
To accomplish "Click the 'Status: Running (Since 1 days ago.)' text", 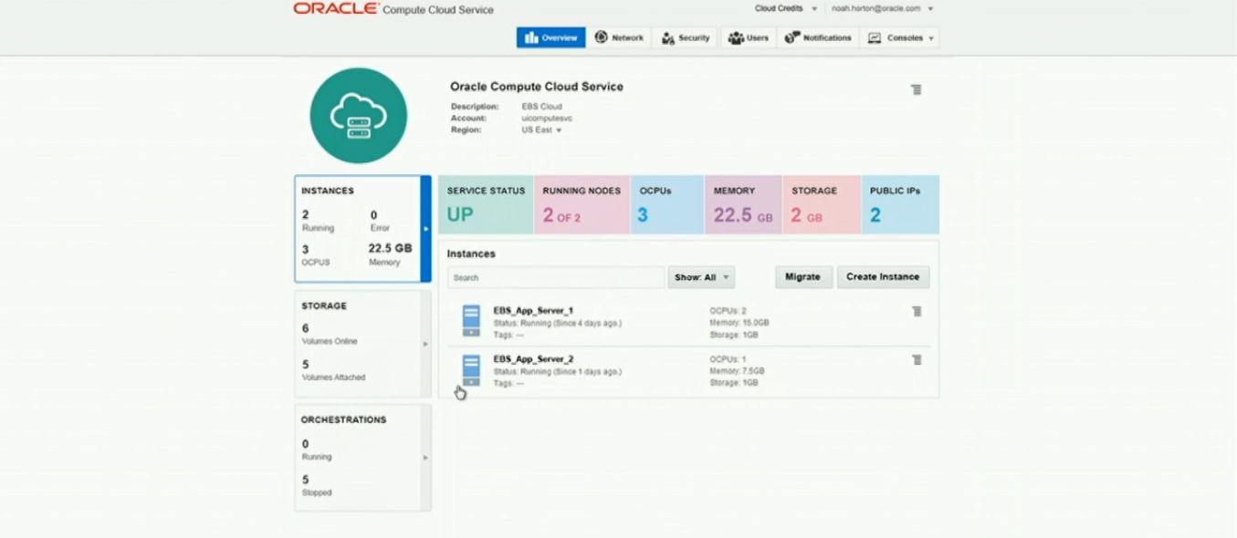I will coord(558,371).
